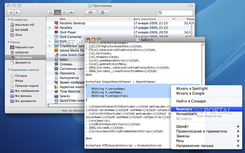Go back in Finder window
The height and width of the screenshot is (153, 245).
(10, 12)
